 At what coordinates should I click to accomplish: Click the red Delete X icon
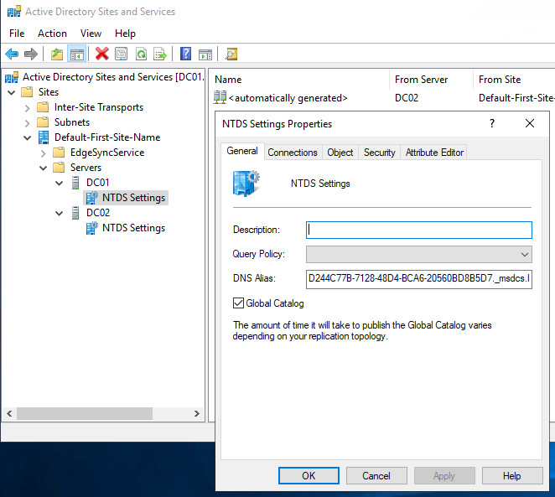click(102, 54)
